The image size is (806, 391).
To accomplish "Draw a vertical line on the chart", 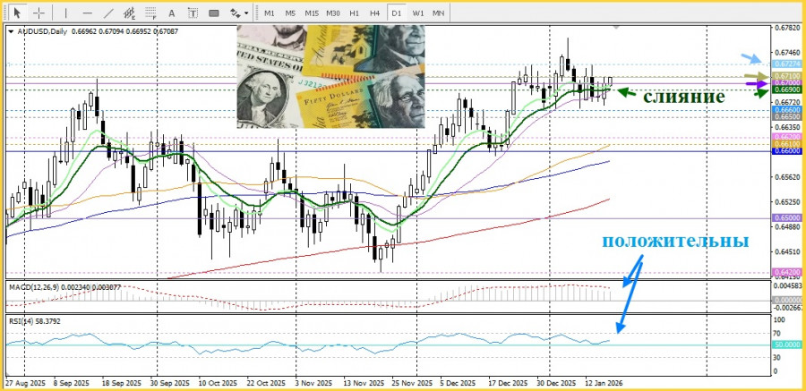I will (x=65, y=13).
